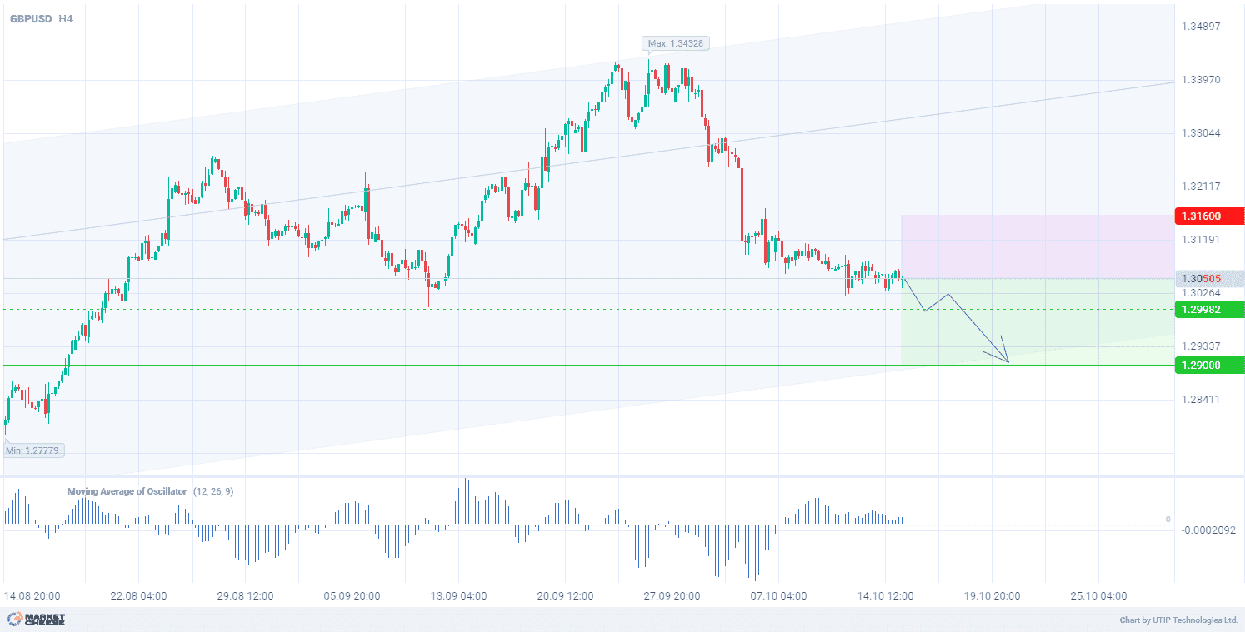Open the GBPUSD symbol selector
This screenshot has width=1245, height=632.
click(29, 18)
